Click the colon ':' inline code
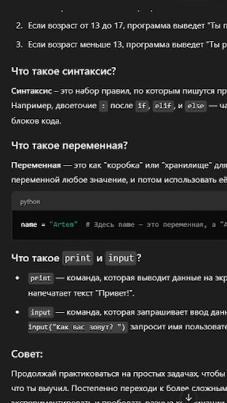The image size is (227, 403). click(103, 106)
